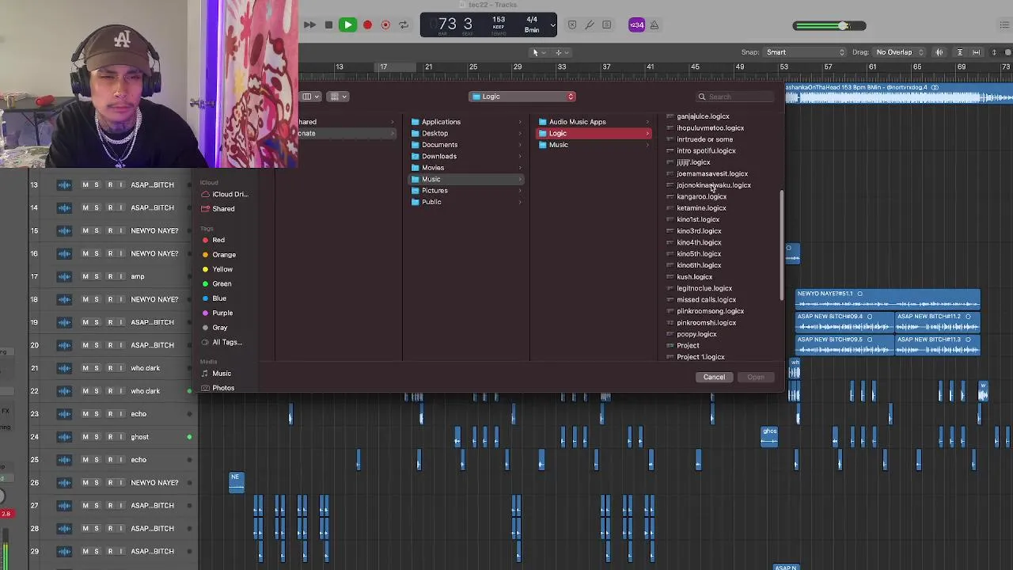Open All Tags… in the sidebar
The width and height of the screenshot is (1013, 570).
click(x=222, y=342)
